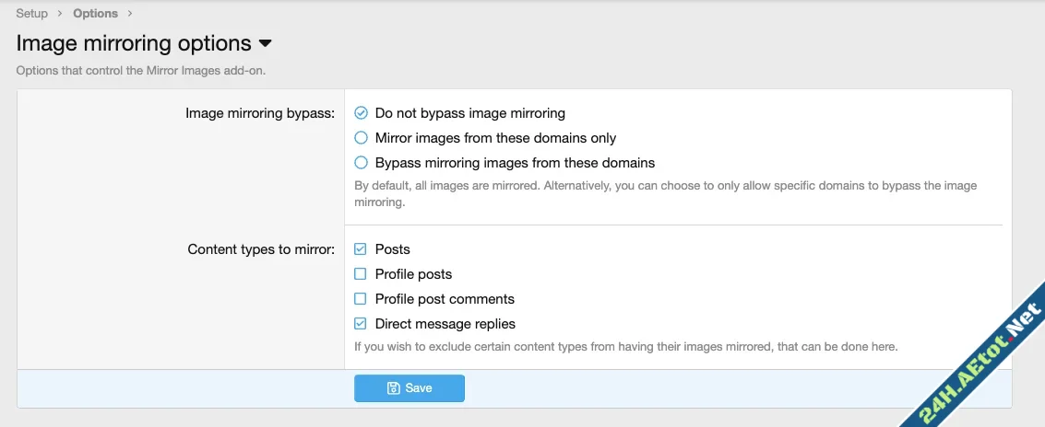Enable the Profile posts checkbox

click(x=361, y=274)
